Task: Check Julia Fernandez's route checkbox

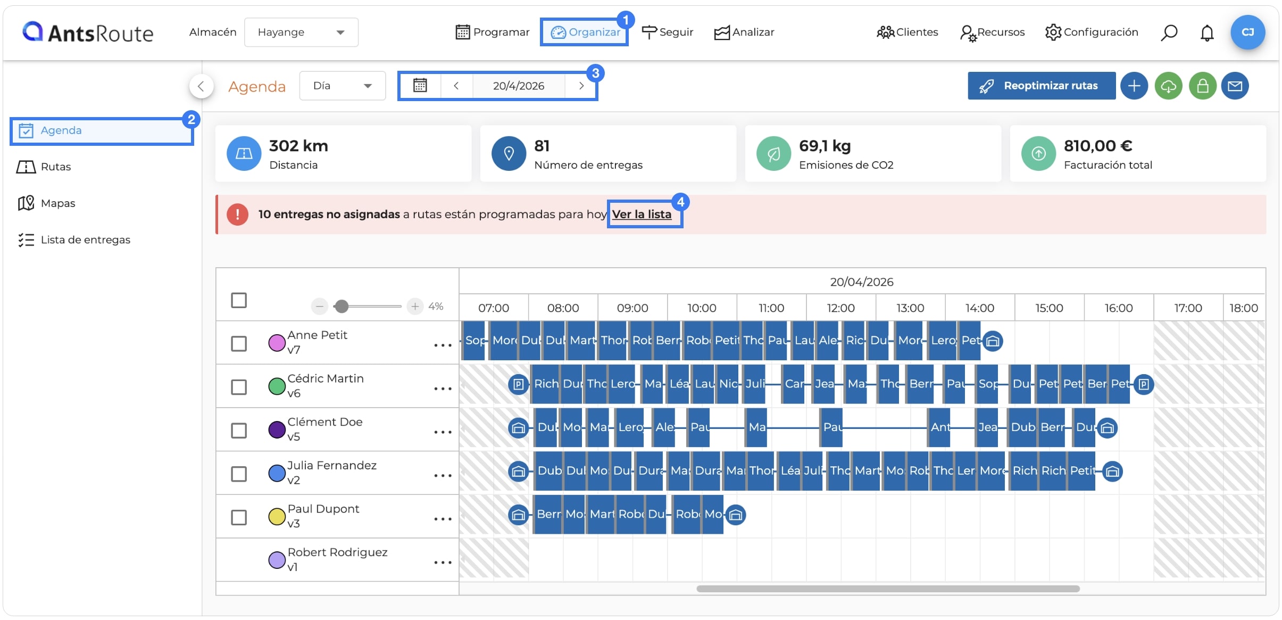Action: 239,474
